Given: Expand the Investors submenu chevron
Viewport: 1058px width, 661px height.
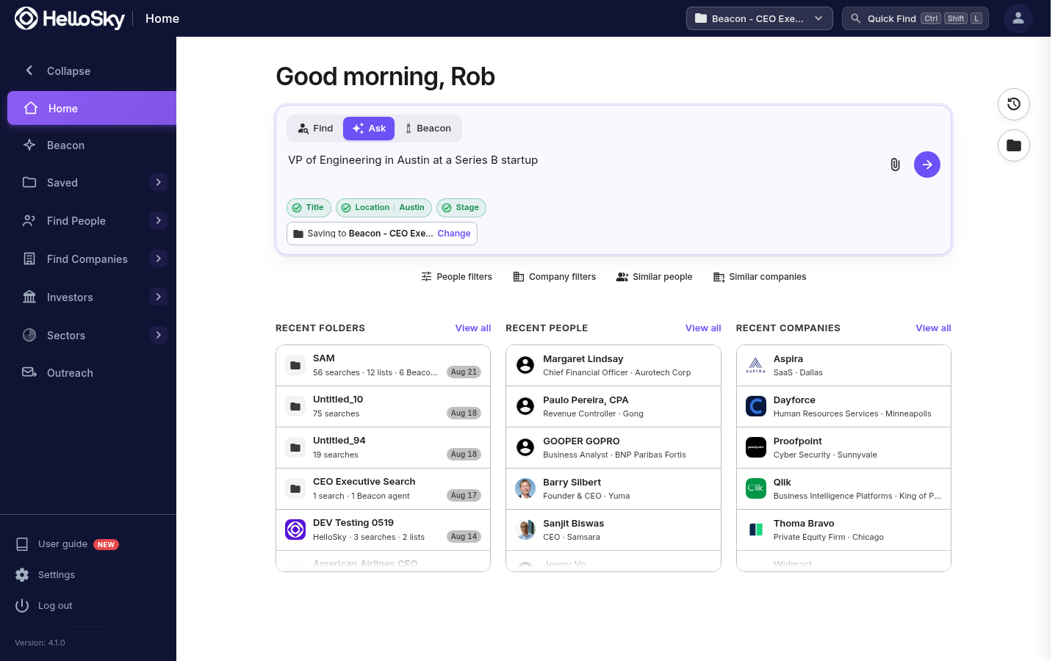Looking at the screenshot, I should click(x=159, y=297).
